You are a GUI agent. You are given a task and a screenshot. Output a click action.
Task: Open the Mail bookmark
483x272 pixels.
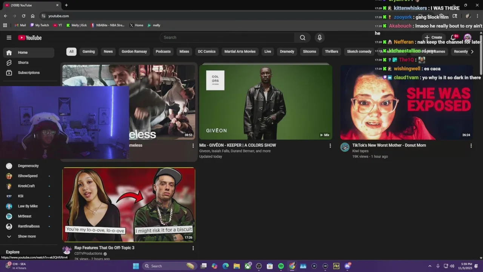click(20, 25)
